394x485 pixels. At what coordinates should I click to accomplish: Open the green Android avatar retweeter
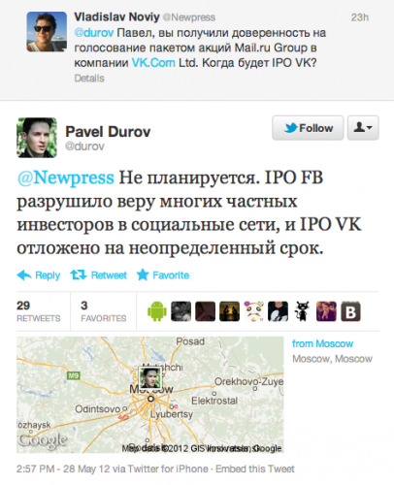(157, 311)
